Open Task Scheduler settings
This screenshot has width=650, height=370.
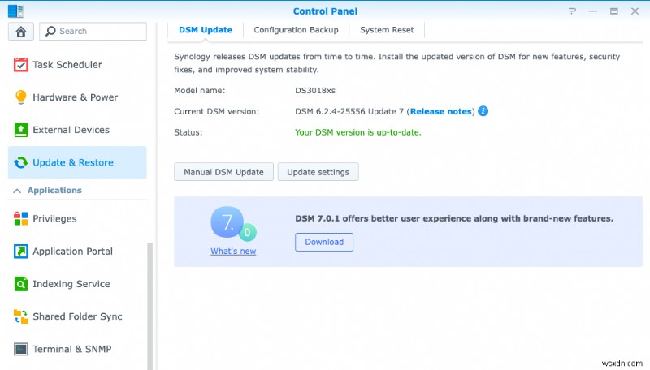pos(77,65)
